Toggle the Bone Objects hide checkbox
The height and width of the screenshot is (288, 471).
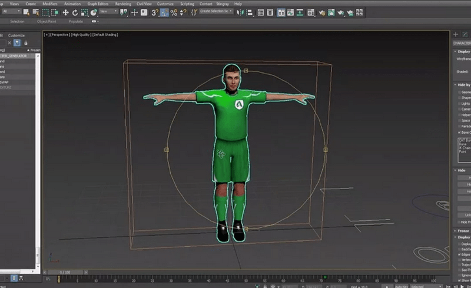[x=460, y=133]
